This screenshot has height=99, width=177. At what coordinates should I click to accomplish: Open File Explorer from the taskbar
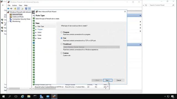point(29,97)
